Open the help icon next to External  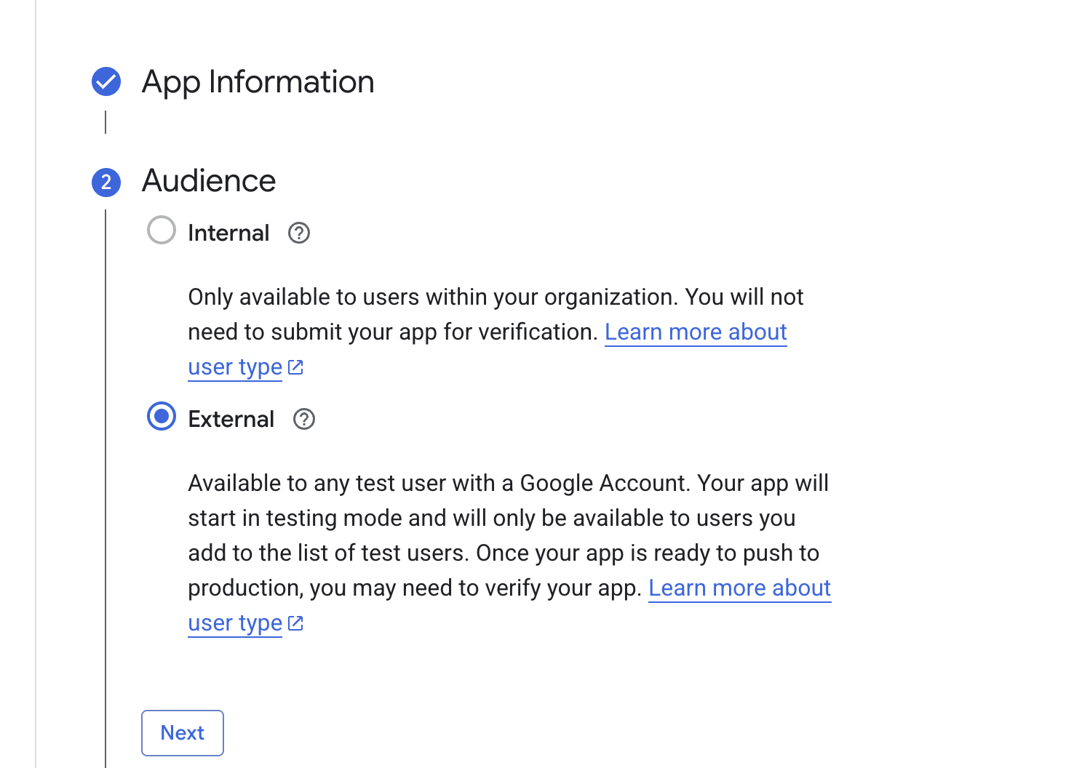[304, 420]
